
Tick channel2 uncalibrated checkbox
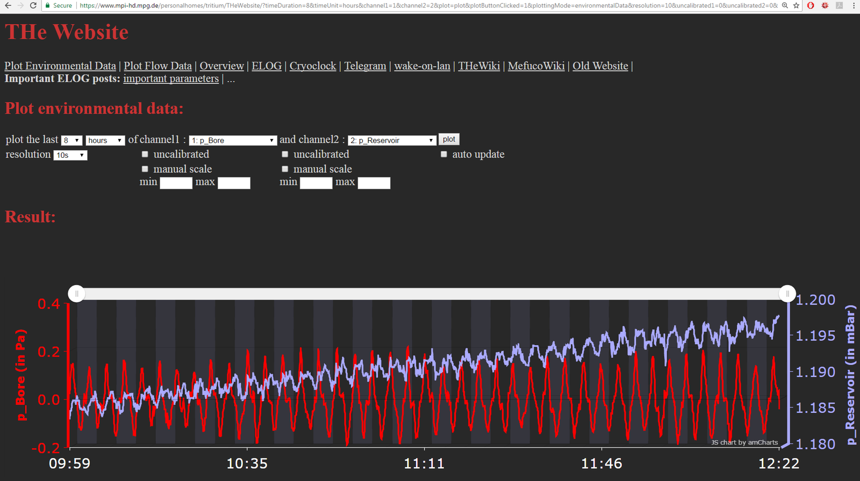click(285, 154)
